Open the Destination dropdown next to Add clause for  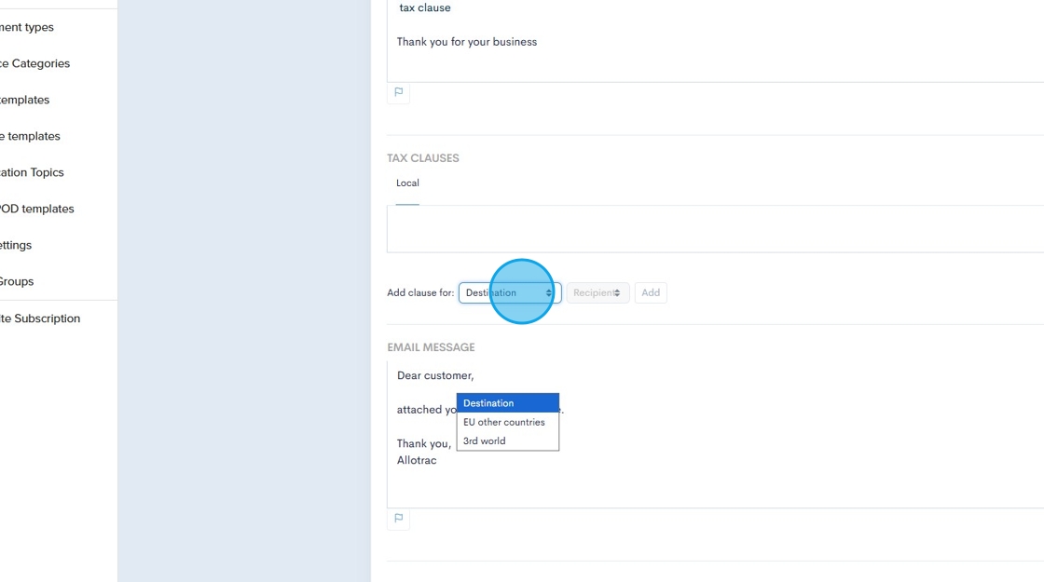tap(509, 292)
